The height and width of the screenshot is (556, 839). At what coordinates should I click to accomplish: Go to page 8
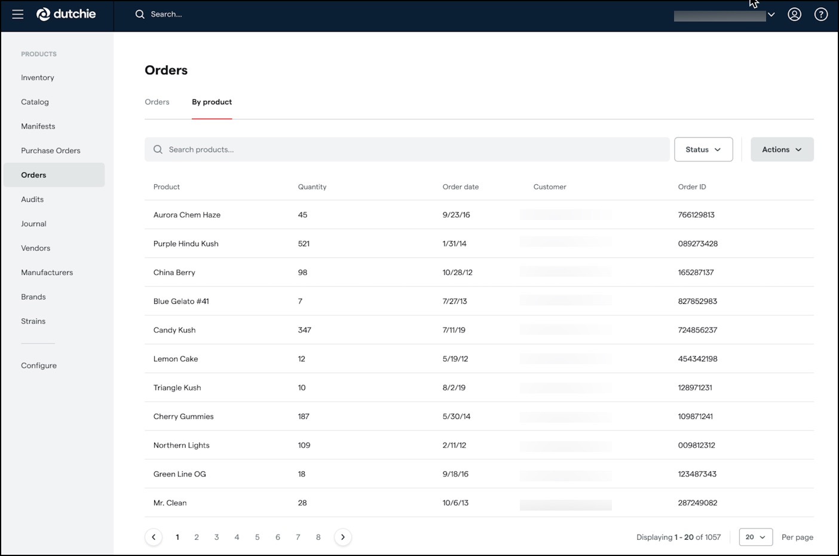point(319,537)
